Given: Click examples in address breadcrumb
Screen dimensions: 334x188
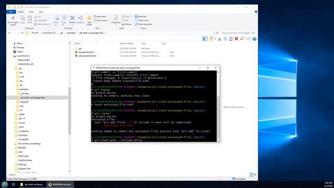Looking at the screenshot, I should pos(71,33).
